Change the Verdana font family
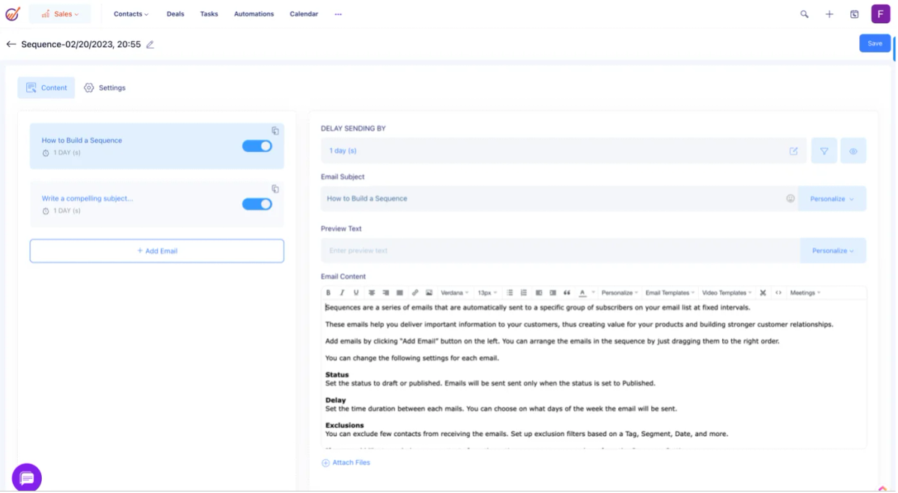Screen dimensions: 898x493 [454, 293]
